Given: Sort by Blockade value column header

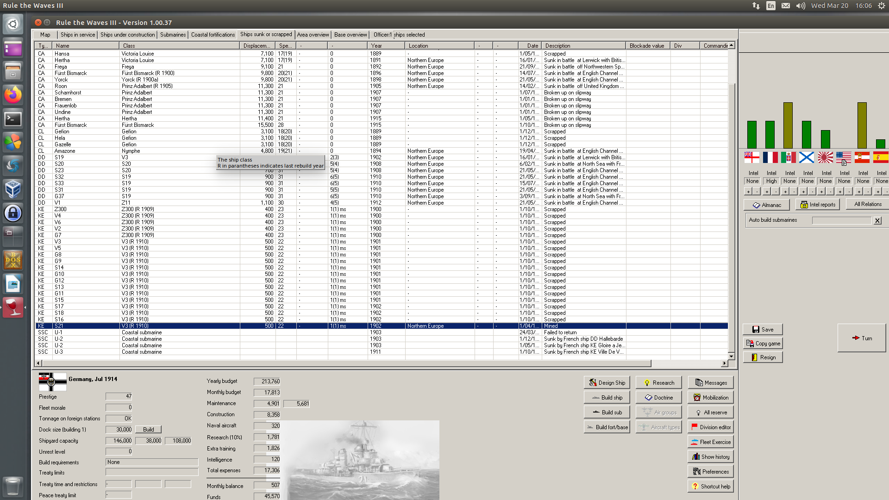Looking at the screenshot, I should pos(648,46).
